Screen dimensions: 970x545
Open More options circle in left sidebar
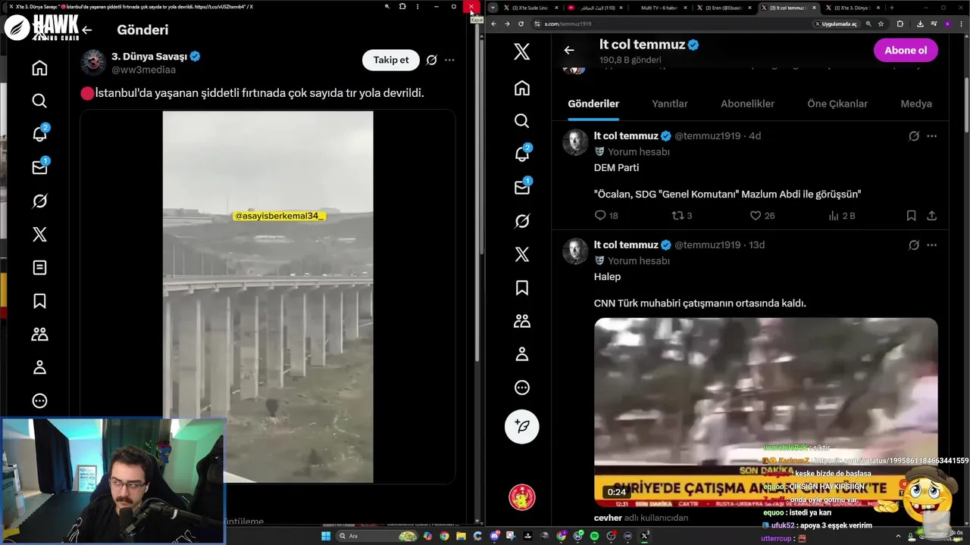tap(39, 400)
